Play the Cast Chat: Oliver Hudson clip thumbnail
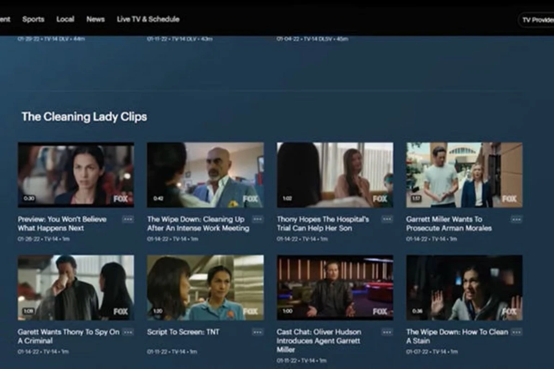The image size is (554, 369). pyautogui.click(x=335, y=287)
